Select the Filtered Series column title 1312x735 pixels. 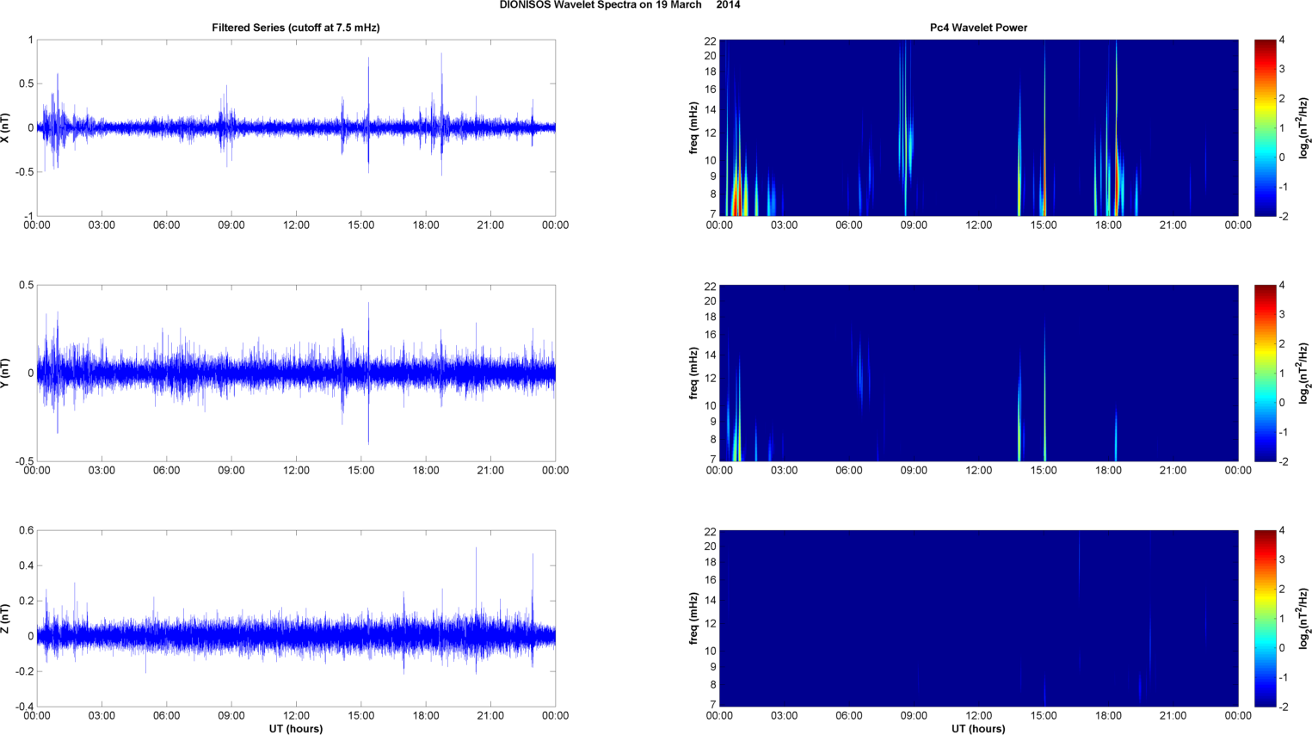(x=296, y=28)
